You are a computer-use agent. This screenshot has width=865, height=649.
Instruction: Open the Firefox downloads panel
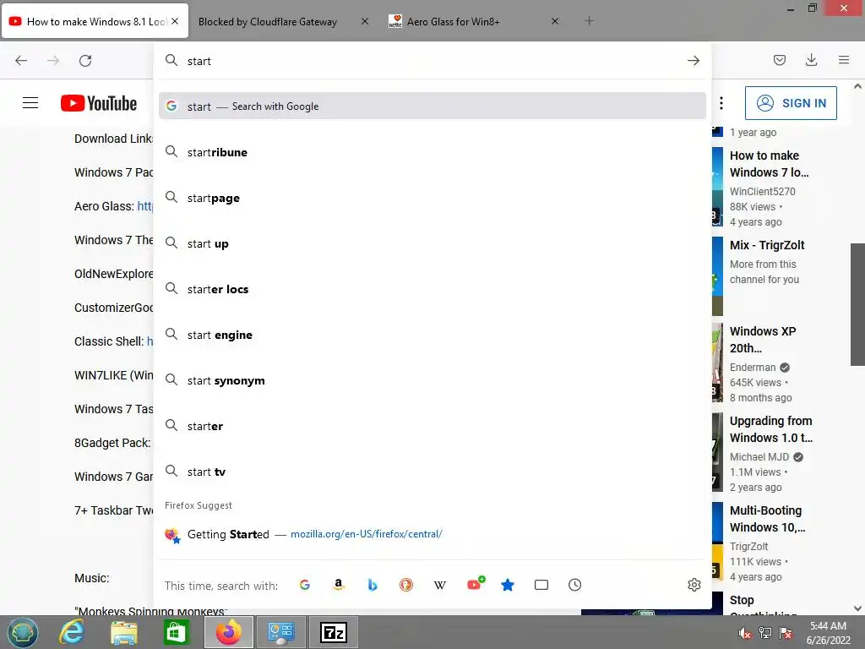812,60
